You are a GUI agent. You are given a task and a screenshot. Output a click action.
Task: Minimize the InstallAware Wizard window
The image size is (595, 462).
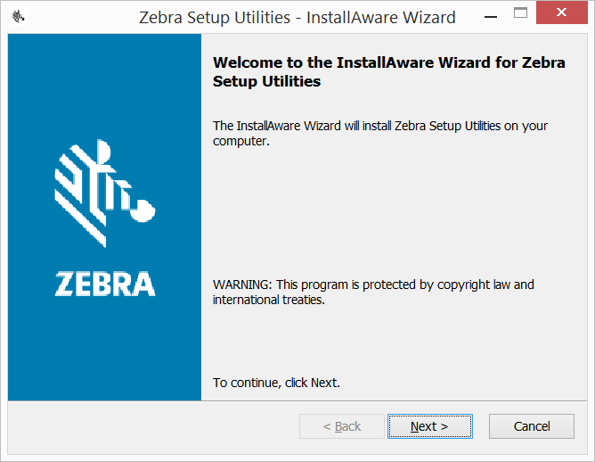[x=491, y=17]
